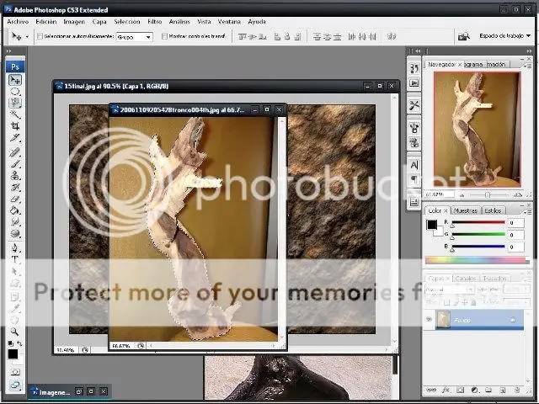Screen dimensions: 539x404
Task: Click the R value input field
Action: [515, 222]
